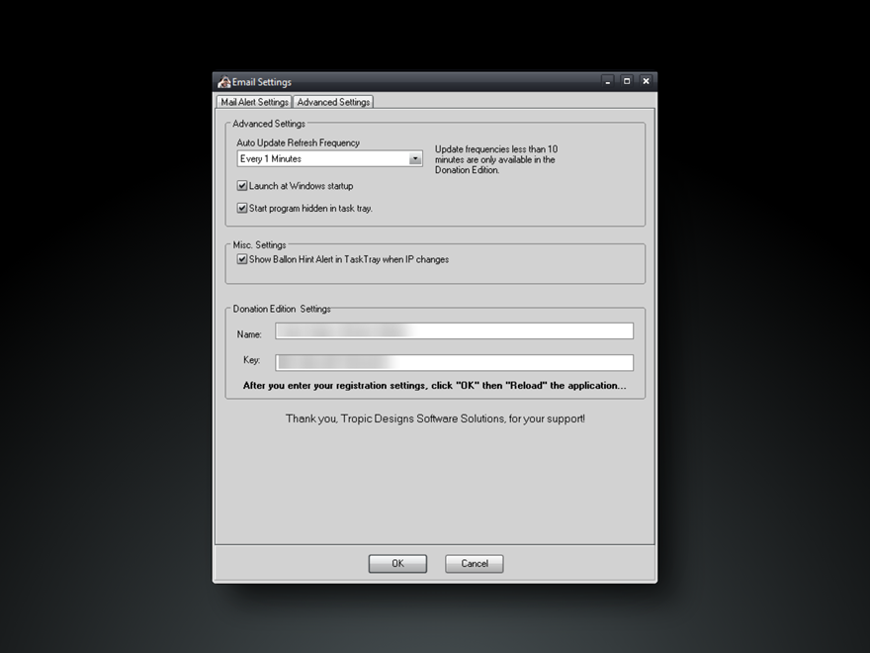This screenshot has height=653, width=870.
Task: Click the Tropic Designs thank you message
Action: click(x=435, y=420)
